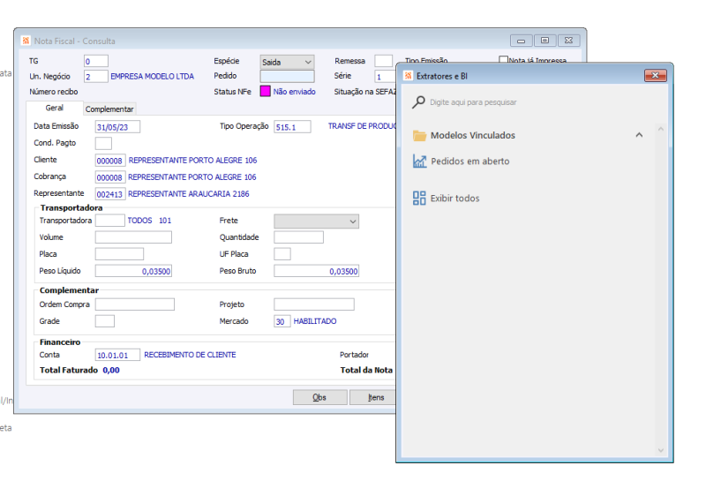Open the Frete dropdown
The height and width of the screenshot is (503, 706).
(x=316, y=221)
